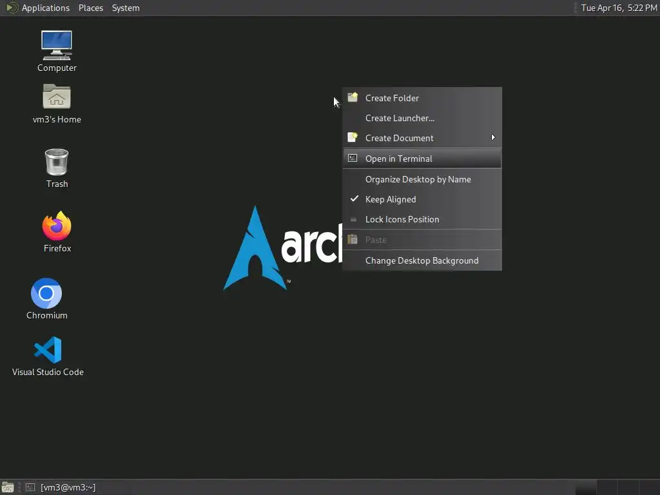This screenshot has width=660, height=495.
Task: Open the Applications menu
Action: [46, 8]
